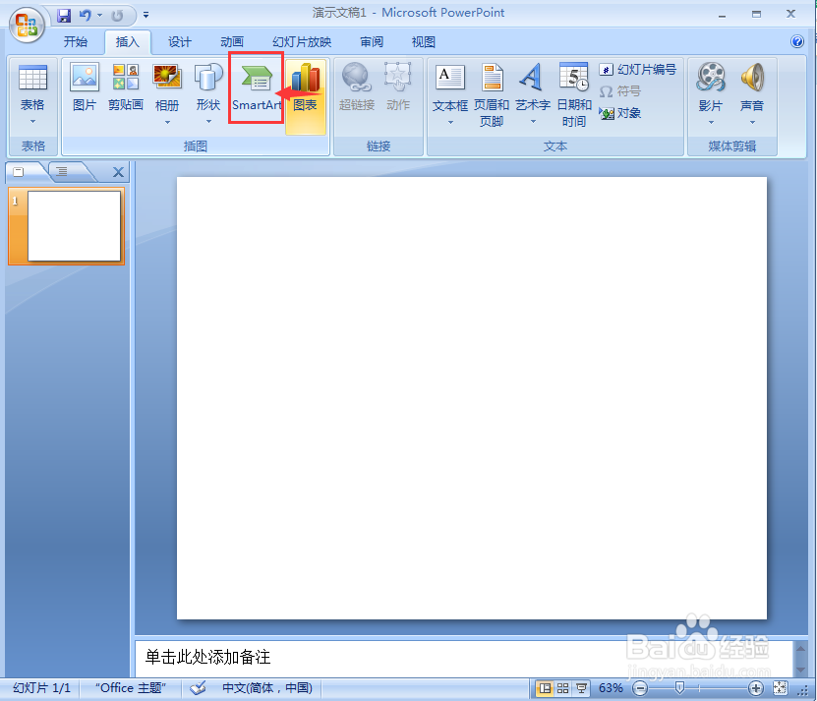The height and width of the screenshot is (701, 817).
Task: Insert a SmartArt graphic
Action: pos(257,88)
